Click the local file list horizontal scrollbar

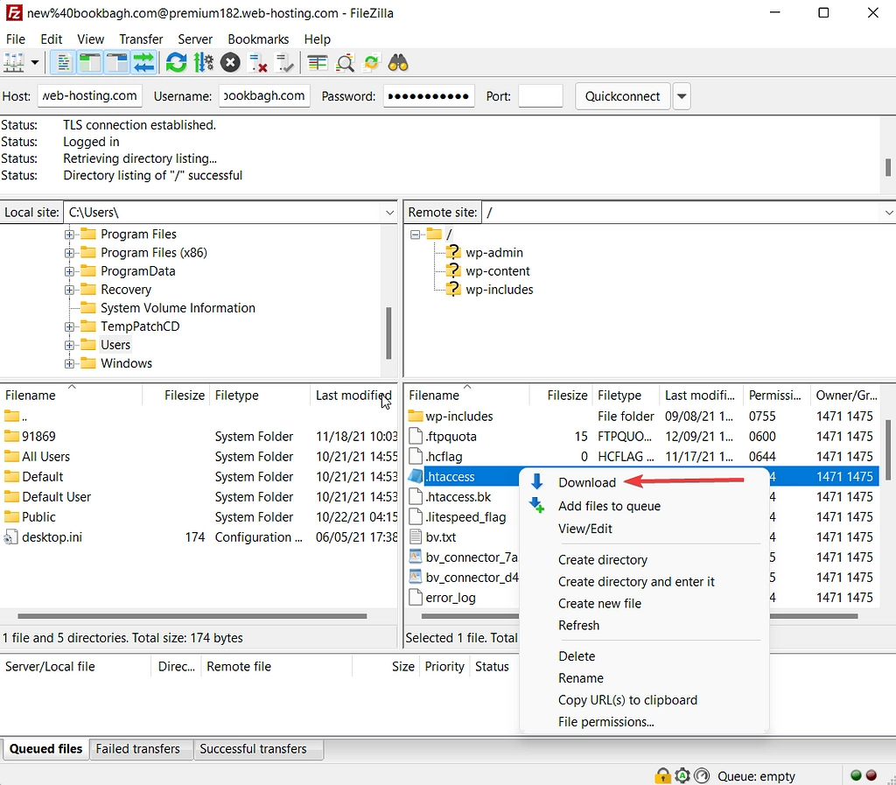pyautogui.click(x=192, y=616)
